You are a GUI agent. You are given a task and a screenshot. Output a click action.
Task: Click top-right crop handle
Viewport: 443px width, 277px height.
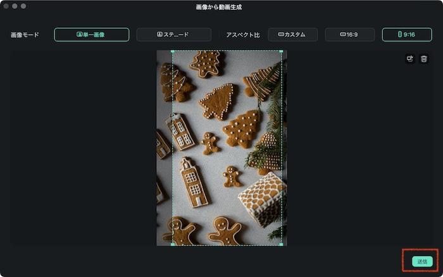[x=281, y=51]
